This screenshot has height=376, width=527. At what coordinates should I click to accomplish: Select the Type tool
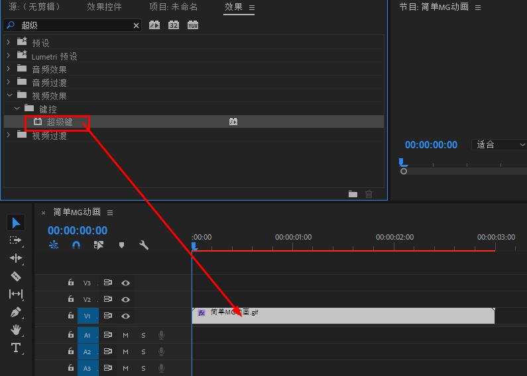coord(16,348)
